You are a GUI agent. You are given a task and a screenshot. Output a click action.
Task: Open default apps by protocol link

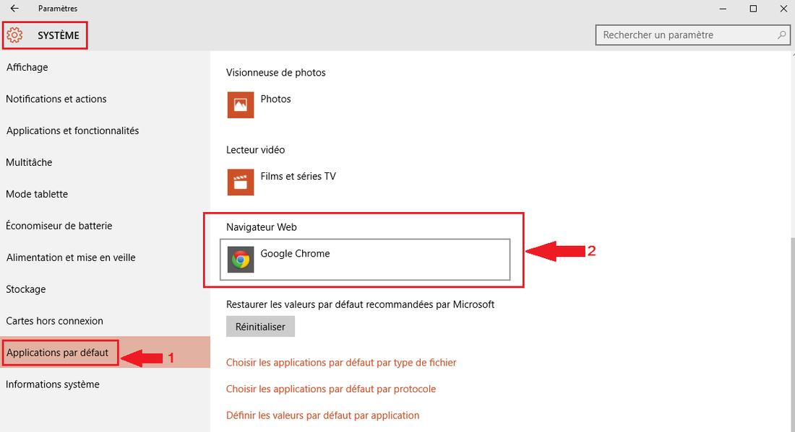pyautogui.click(x=331, y=389)
